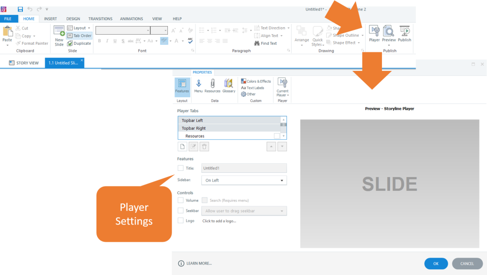Click into the Title text field
The height and width of the screenshot is (275, 487).
tap(244, 168)
